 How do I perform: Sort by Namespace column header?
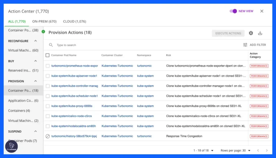[x=144, y=55]
